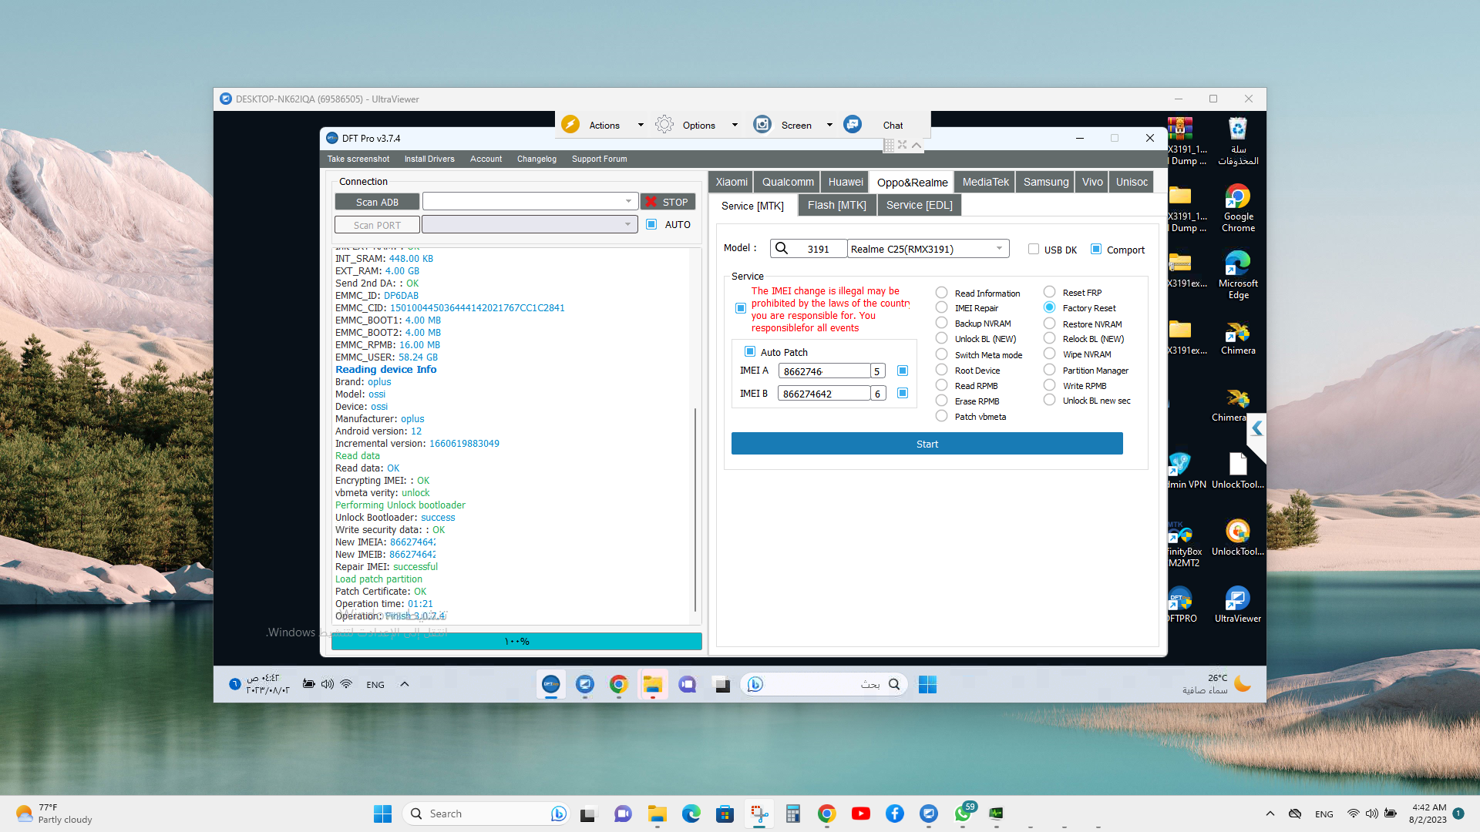The image size is (1480, 832).
Task: Open Facebook icon in local taskbar
Action: 895,814
